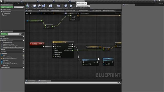The width and height of the screenshot is (164, 92).
Task: Toggle NumQuadsClearedThisCycle editable eye
Action: pyautogui.click(x=23, y=64)
